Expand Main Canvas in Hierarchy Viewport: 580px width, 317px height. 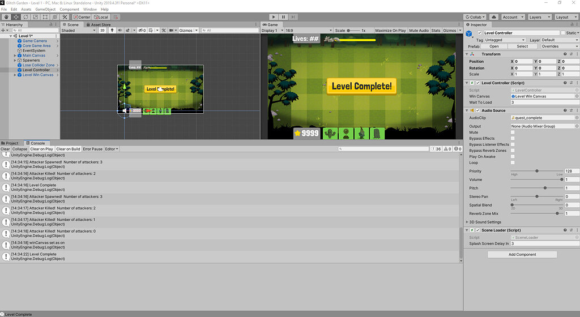click(15, 55)
